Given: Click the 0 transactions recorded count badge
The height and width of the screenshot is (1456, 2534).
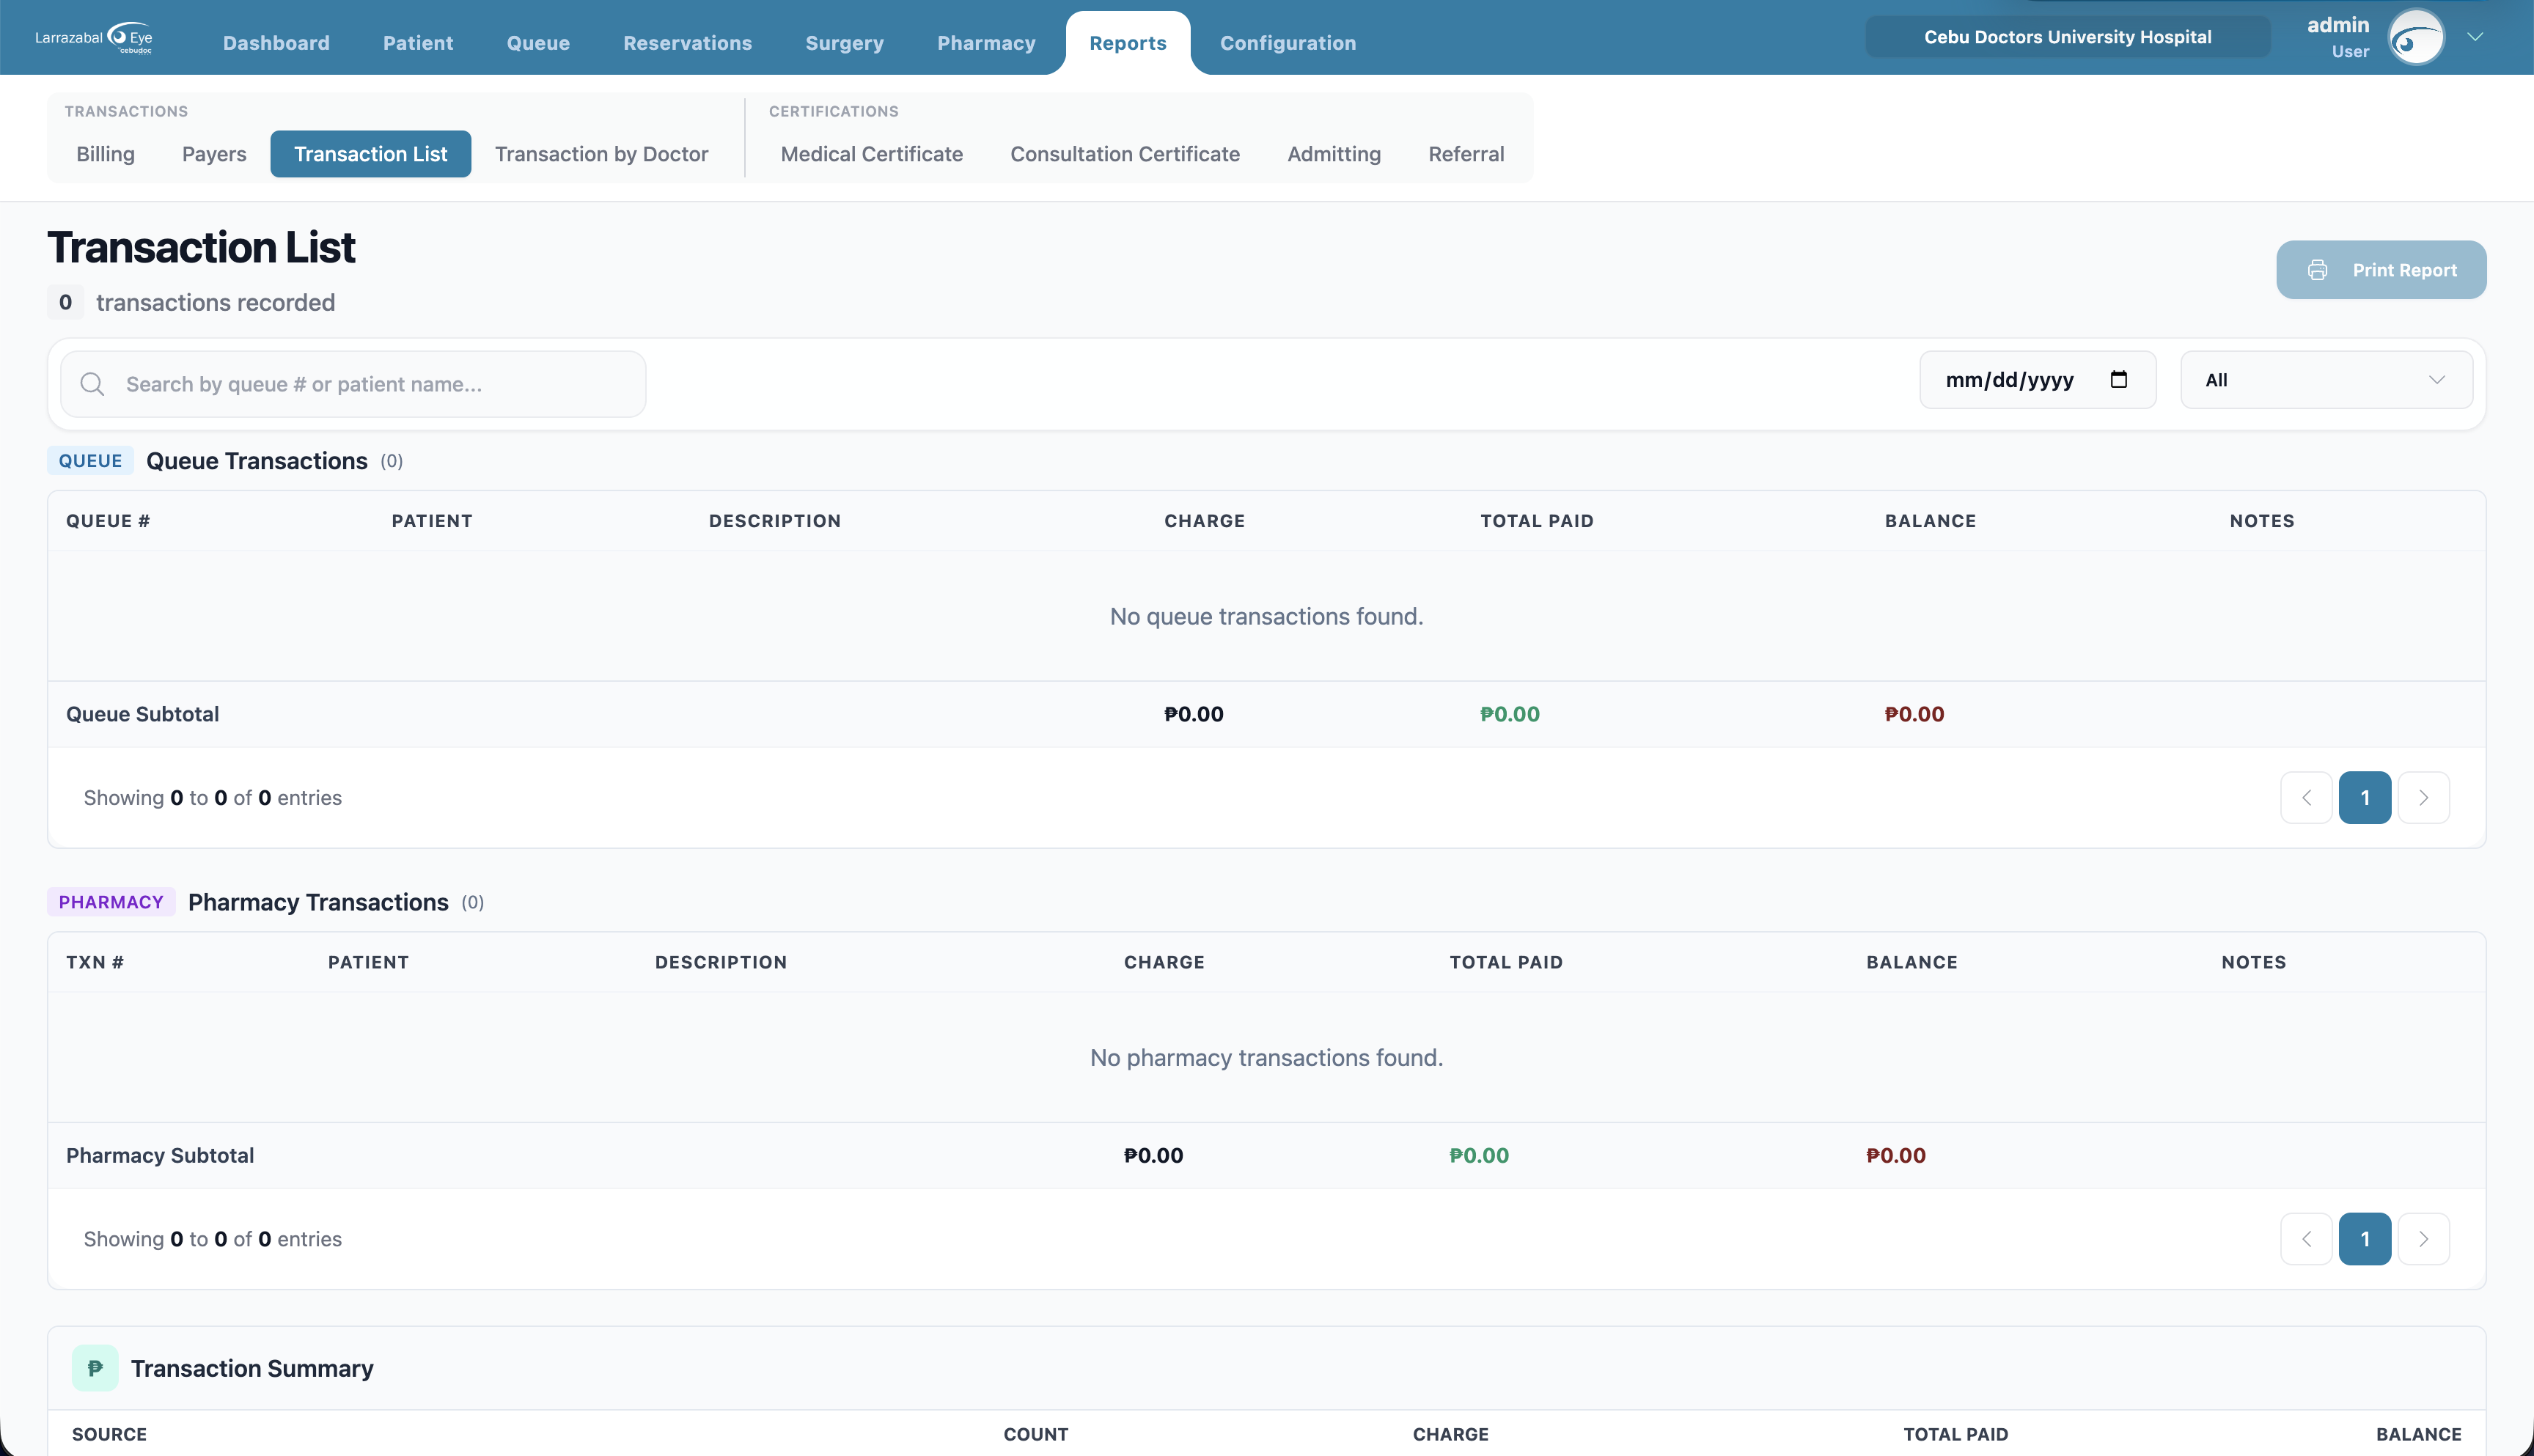Looking at the screenshot, I should [x=65, y=302].
